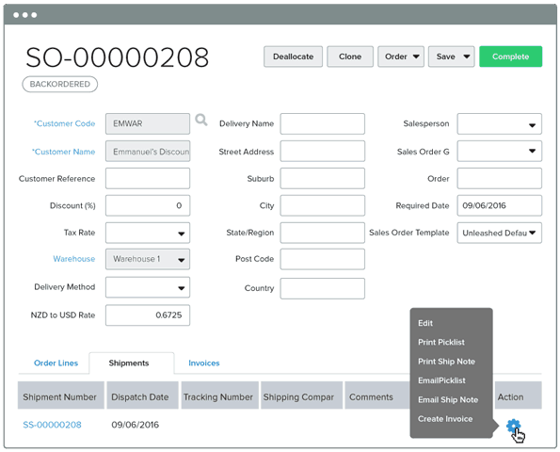The image size is (560, 452).
Task: Choose Print Picklist in the popup menu
Action: coord(441,343)
